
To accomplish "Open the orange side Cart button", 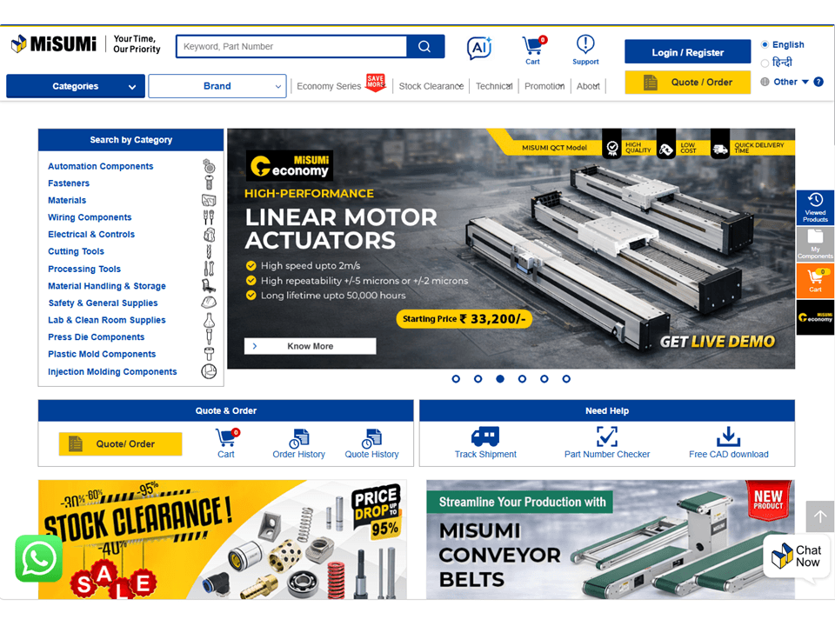I will pyautogui.click(x=815, y=281).
